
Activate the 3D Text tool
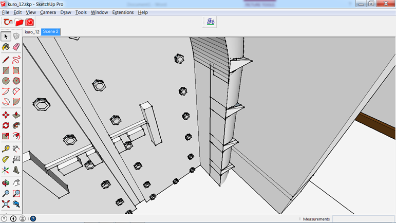16,170
